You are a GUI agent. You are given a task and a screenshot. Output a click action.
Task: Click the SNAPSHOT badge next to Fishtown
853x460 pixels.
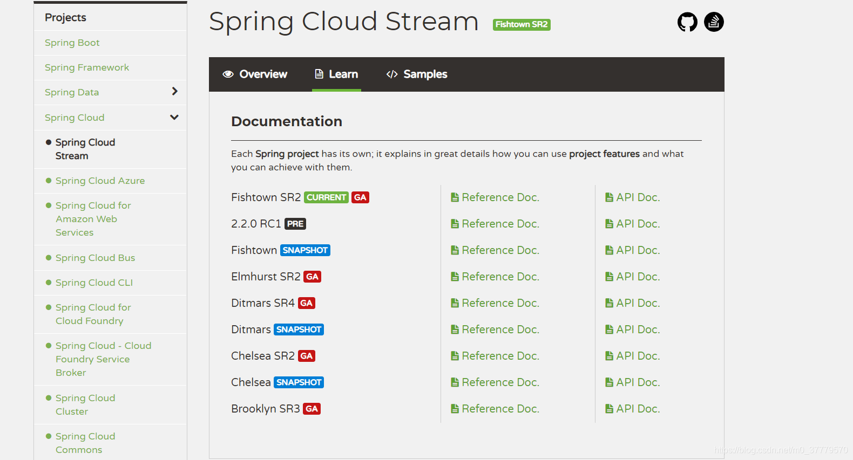click(305, 250)
